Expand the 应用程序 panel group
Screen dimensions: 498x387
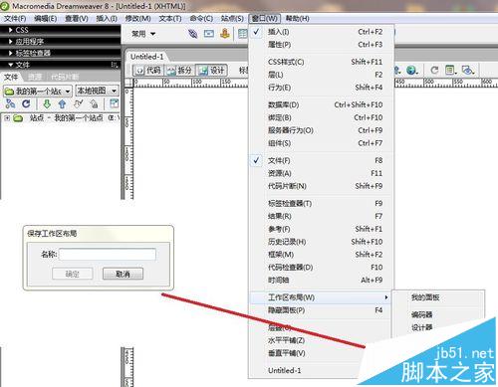click(10, 42)
